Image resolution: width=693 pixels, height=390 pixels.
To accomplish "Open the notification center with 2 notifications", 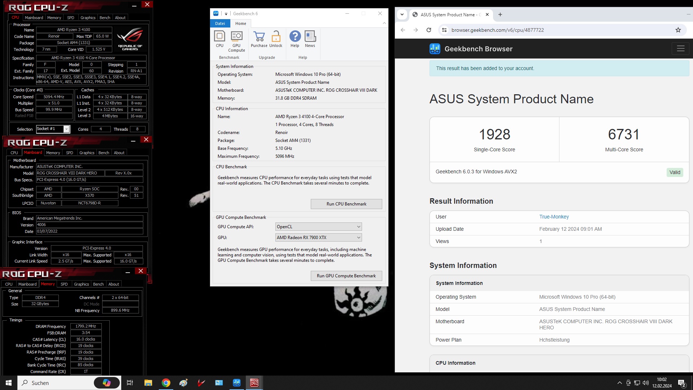I will pos(682,383).
